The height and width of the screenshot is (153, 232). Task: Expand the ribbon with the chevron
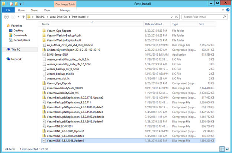coord(223,10)
